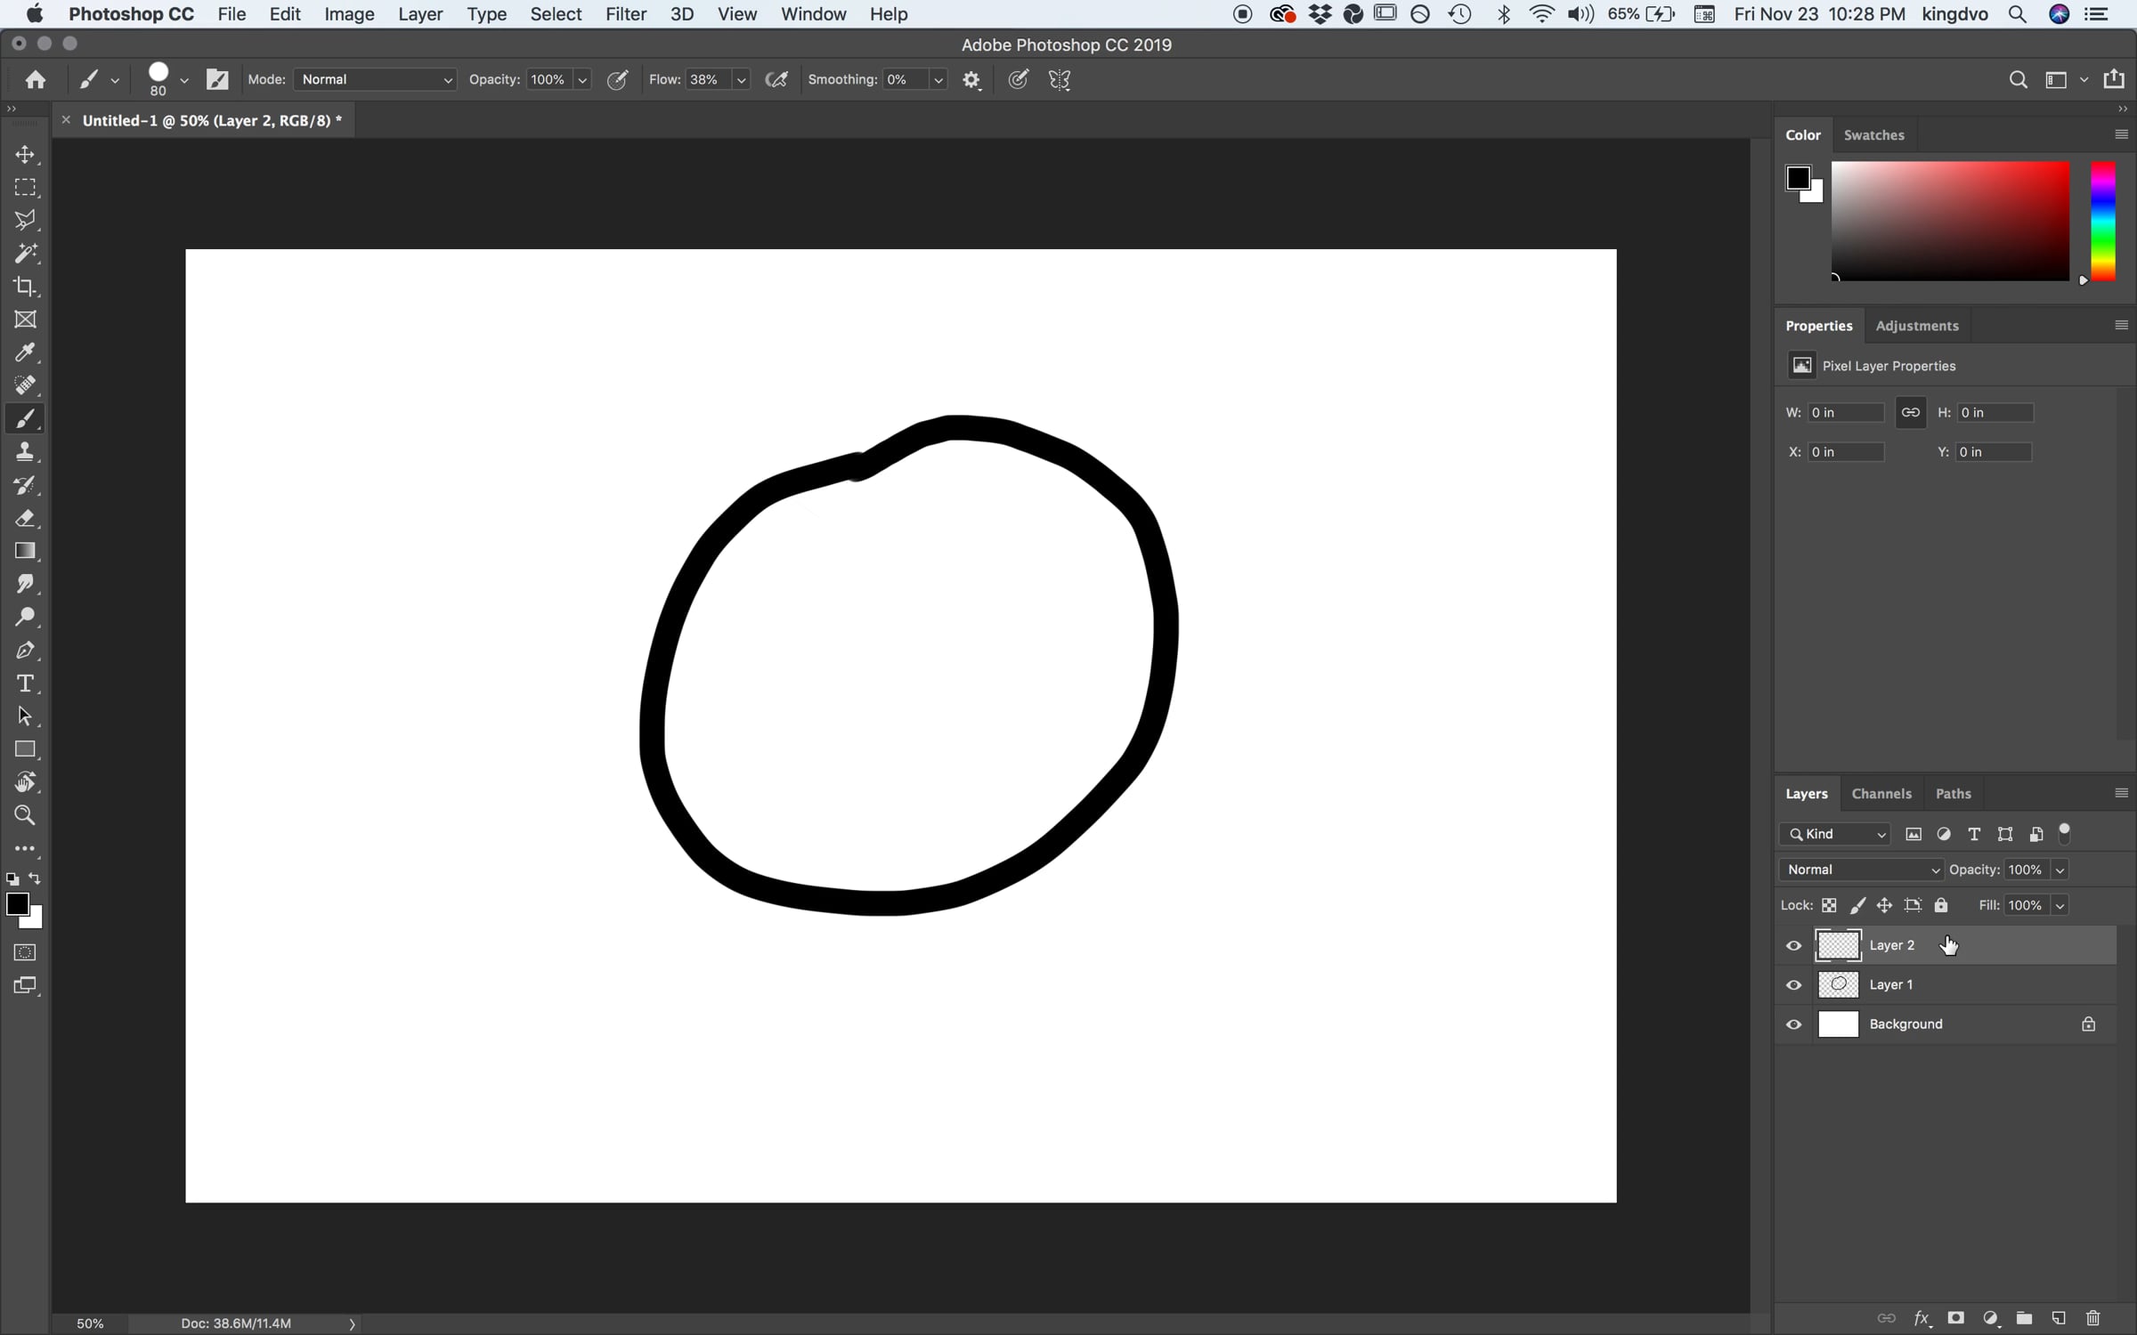Hide Layer 1 using eye icon
The width and height of the screenshot is (2137, 1335).
(x=1794, y=985)
